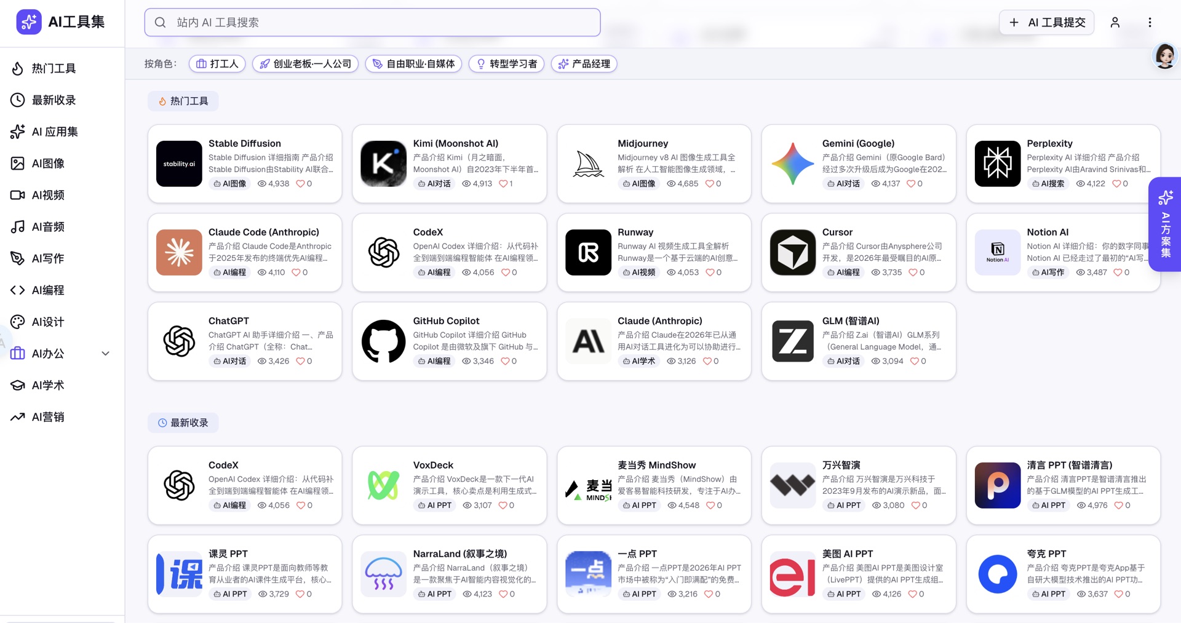
Task: Toggle heart on 万兴智演 card
Action: (x=915, y=506)
